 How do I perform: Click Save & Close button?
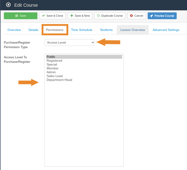click(52, 16)
